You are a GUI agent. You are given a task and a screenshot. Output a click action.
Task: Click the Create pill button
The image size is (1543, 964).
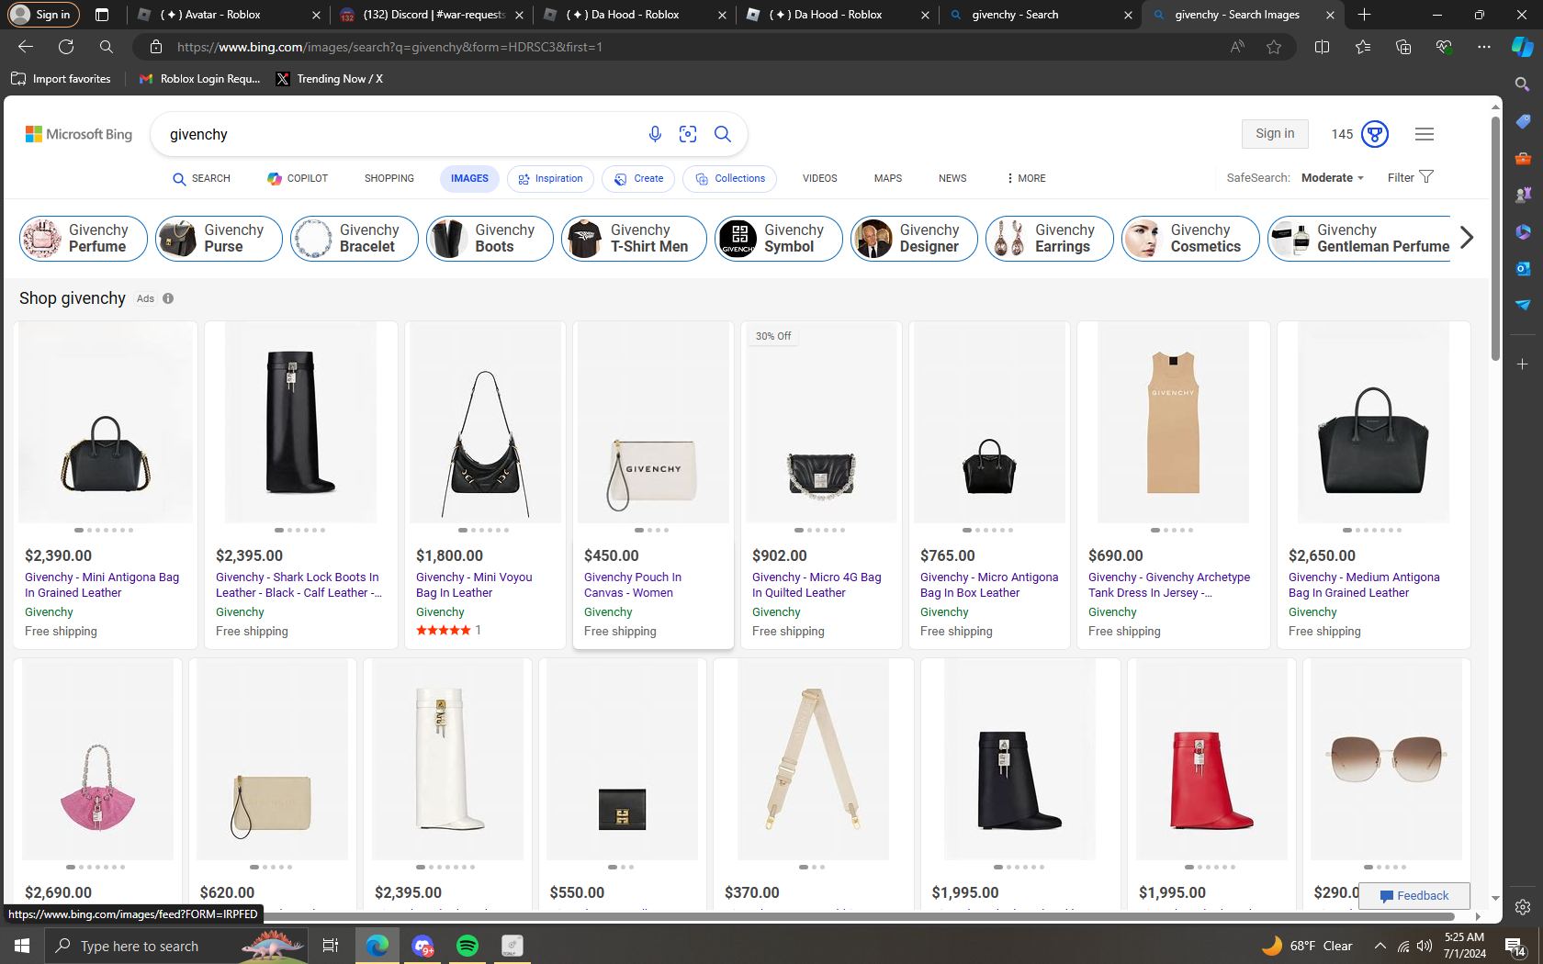click(638, 179)
